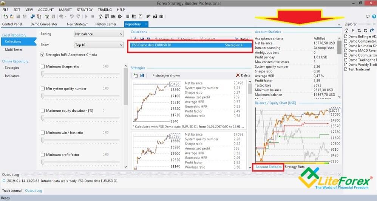Select the strategy chart with net balance 20496
Viewport: 377px width, 201px height.
point(157,102)
